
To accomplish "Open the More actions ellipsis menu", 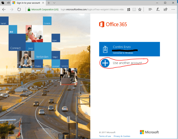I will coord(173,9).
